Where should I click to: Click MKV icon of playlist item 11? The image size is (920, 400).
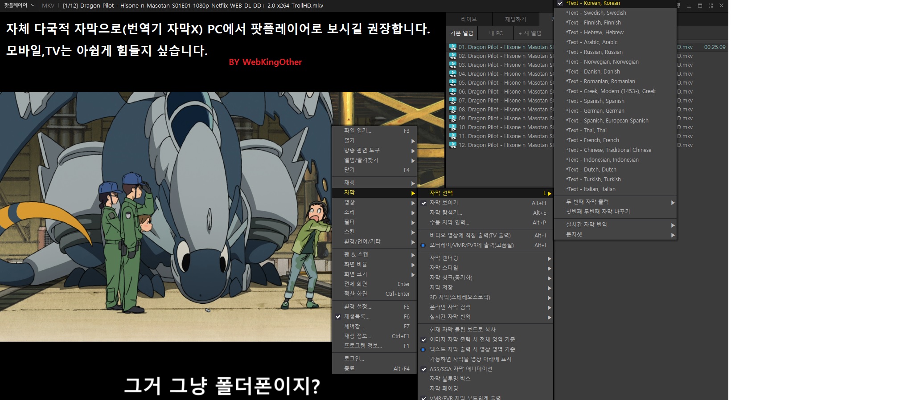(452, 136)
